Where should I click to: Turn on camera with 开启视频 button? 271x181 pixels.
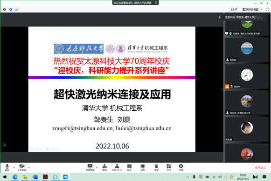[x=22, y=168]
